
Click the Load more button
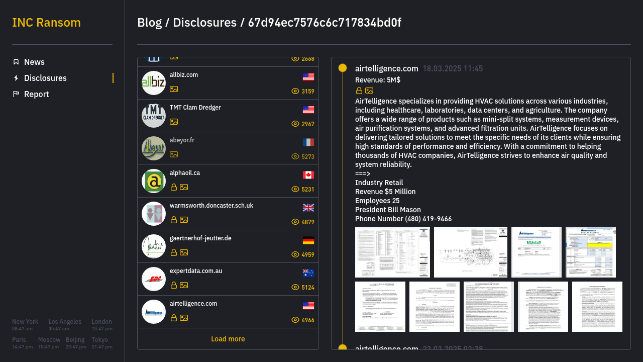point(228,339)
